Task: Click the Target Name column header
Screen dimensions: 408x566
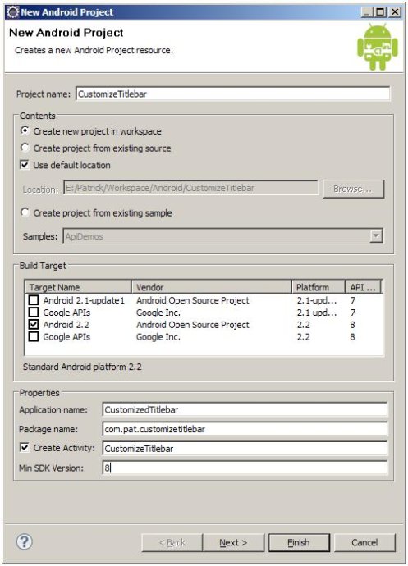Action: click(78, 287)
